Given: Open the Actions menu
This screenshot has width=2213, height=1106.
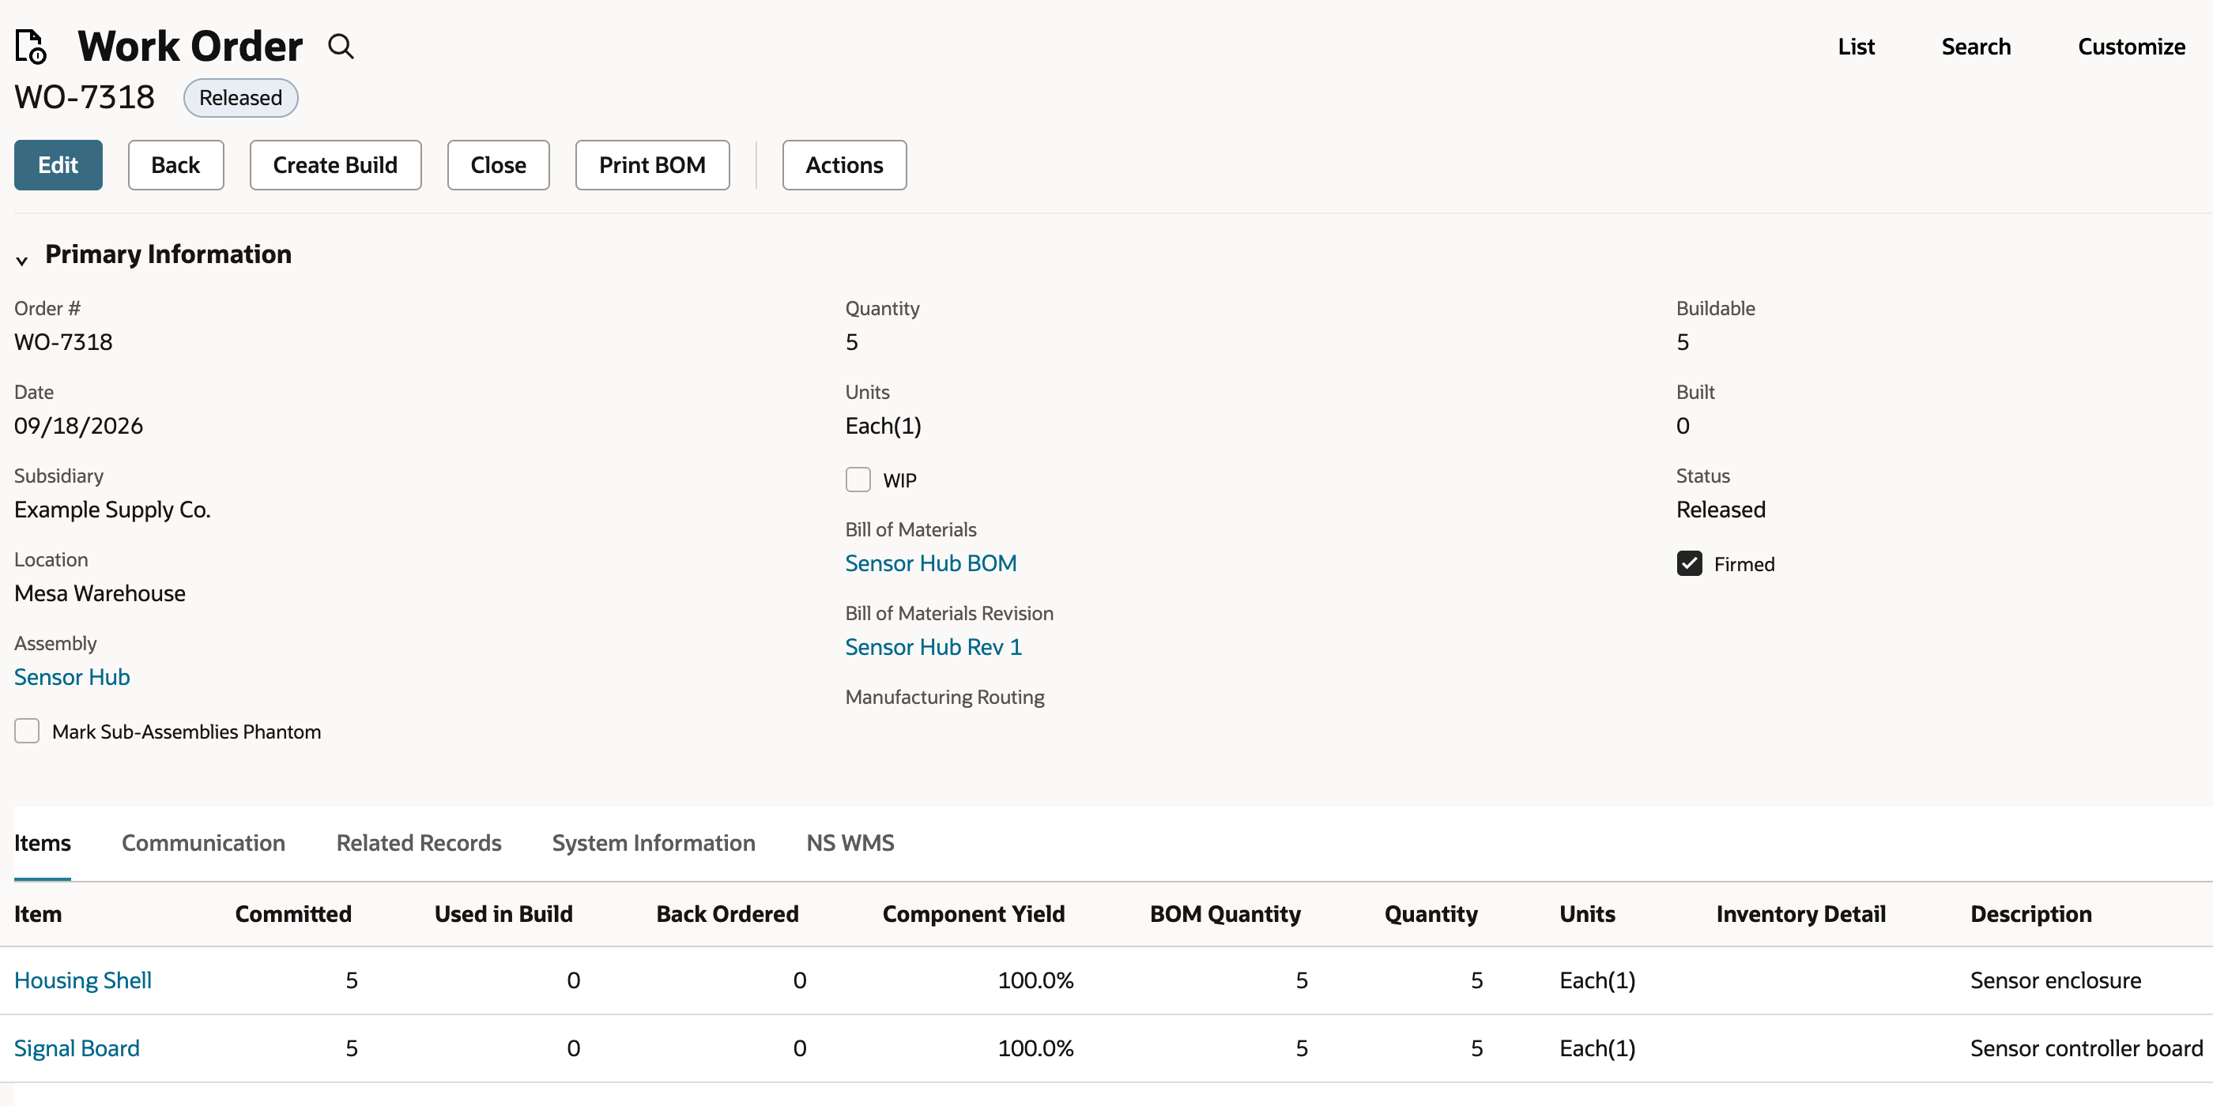Looking at the screenshot, I should point(844,165).
